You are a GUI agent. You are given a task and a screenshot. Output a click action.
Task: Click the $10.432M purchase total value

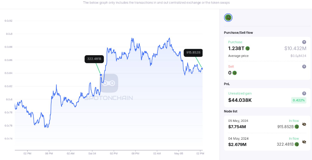point(295,48)
